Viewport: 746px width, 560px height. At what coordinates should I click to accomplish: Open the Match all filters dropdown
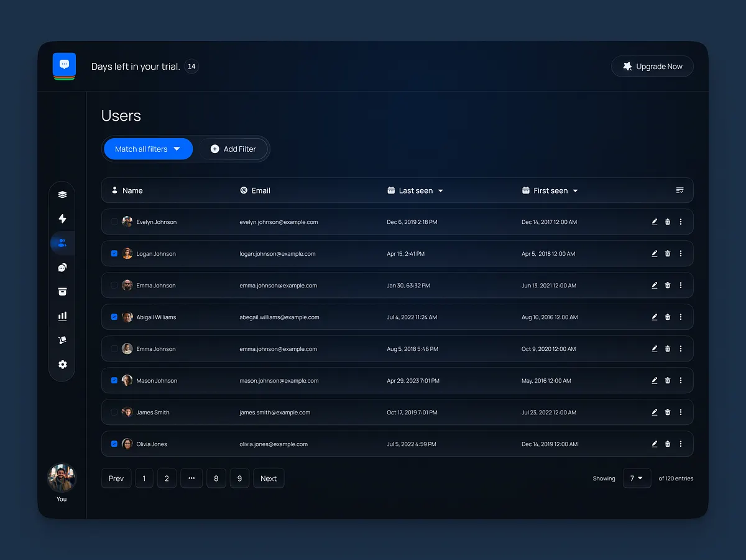tap(147, 149)
